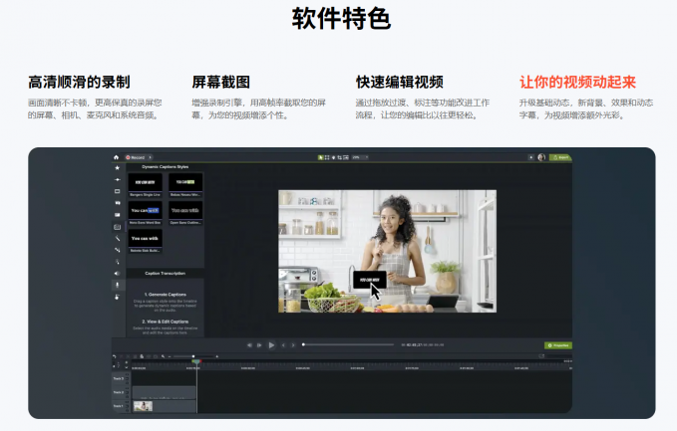Select the audio clip on Track 2

point(165,392)
